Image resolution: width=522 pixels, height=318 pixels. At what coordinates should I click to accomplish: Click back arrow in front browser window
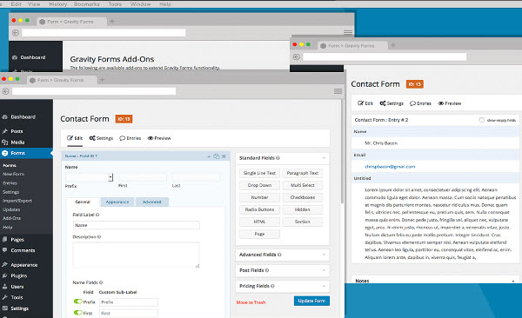click(5, 91)
